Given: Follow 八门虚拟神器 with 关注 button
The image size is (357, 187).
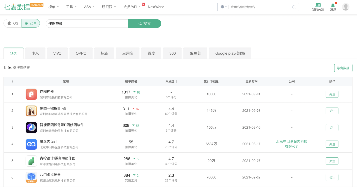Looking at the screenshot, I should click(x=332, y=178).
